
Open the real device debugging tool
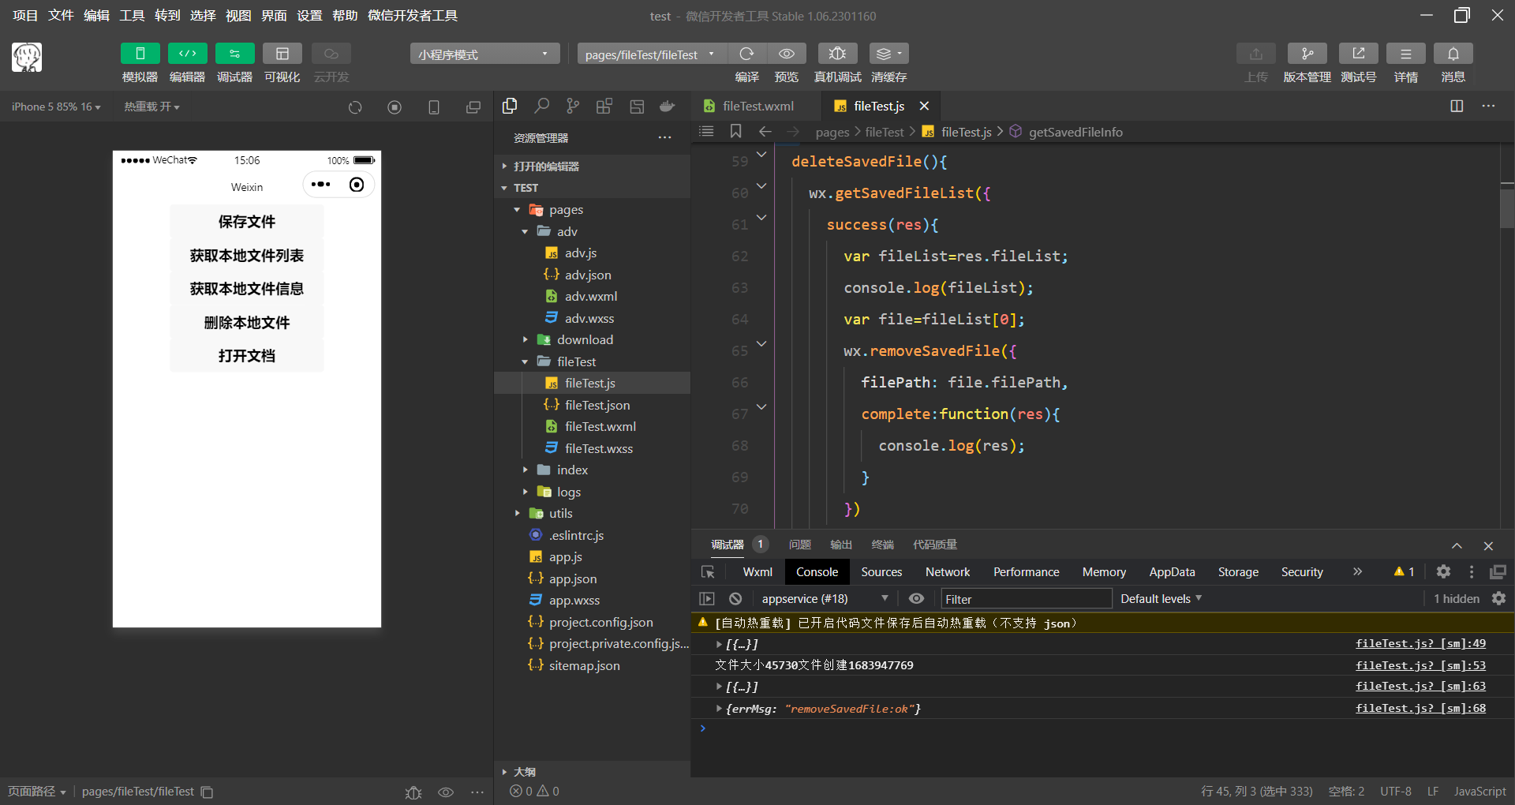pyautogui.click(x=837, y=54)
